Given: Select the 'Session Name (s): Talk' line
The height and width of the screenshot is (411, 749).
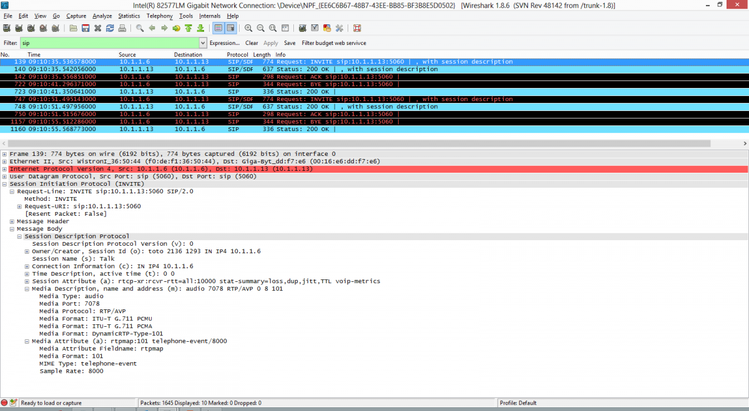Looking at the screenshot, I should point(74,259).
